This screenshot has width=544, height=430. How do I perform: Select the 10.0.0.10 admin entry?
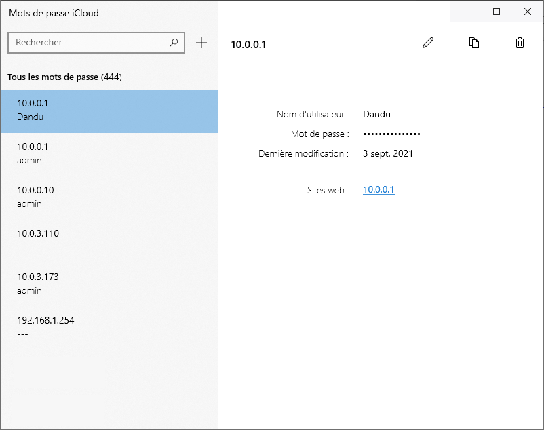pyautogui.click(x=109, y=197)
